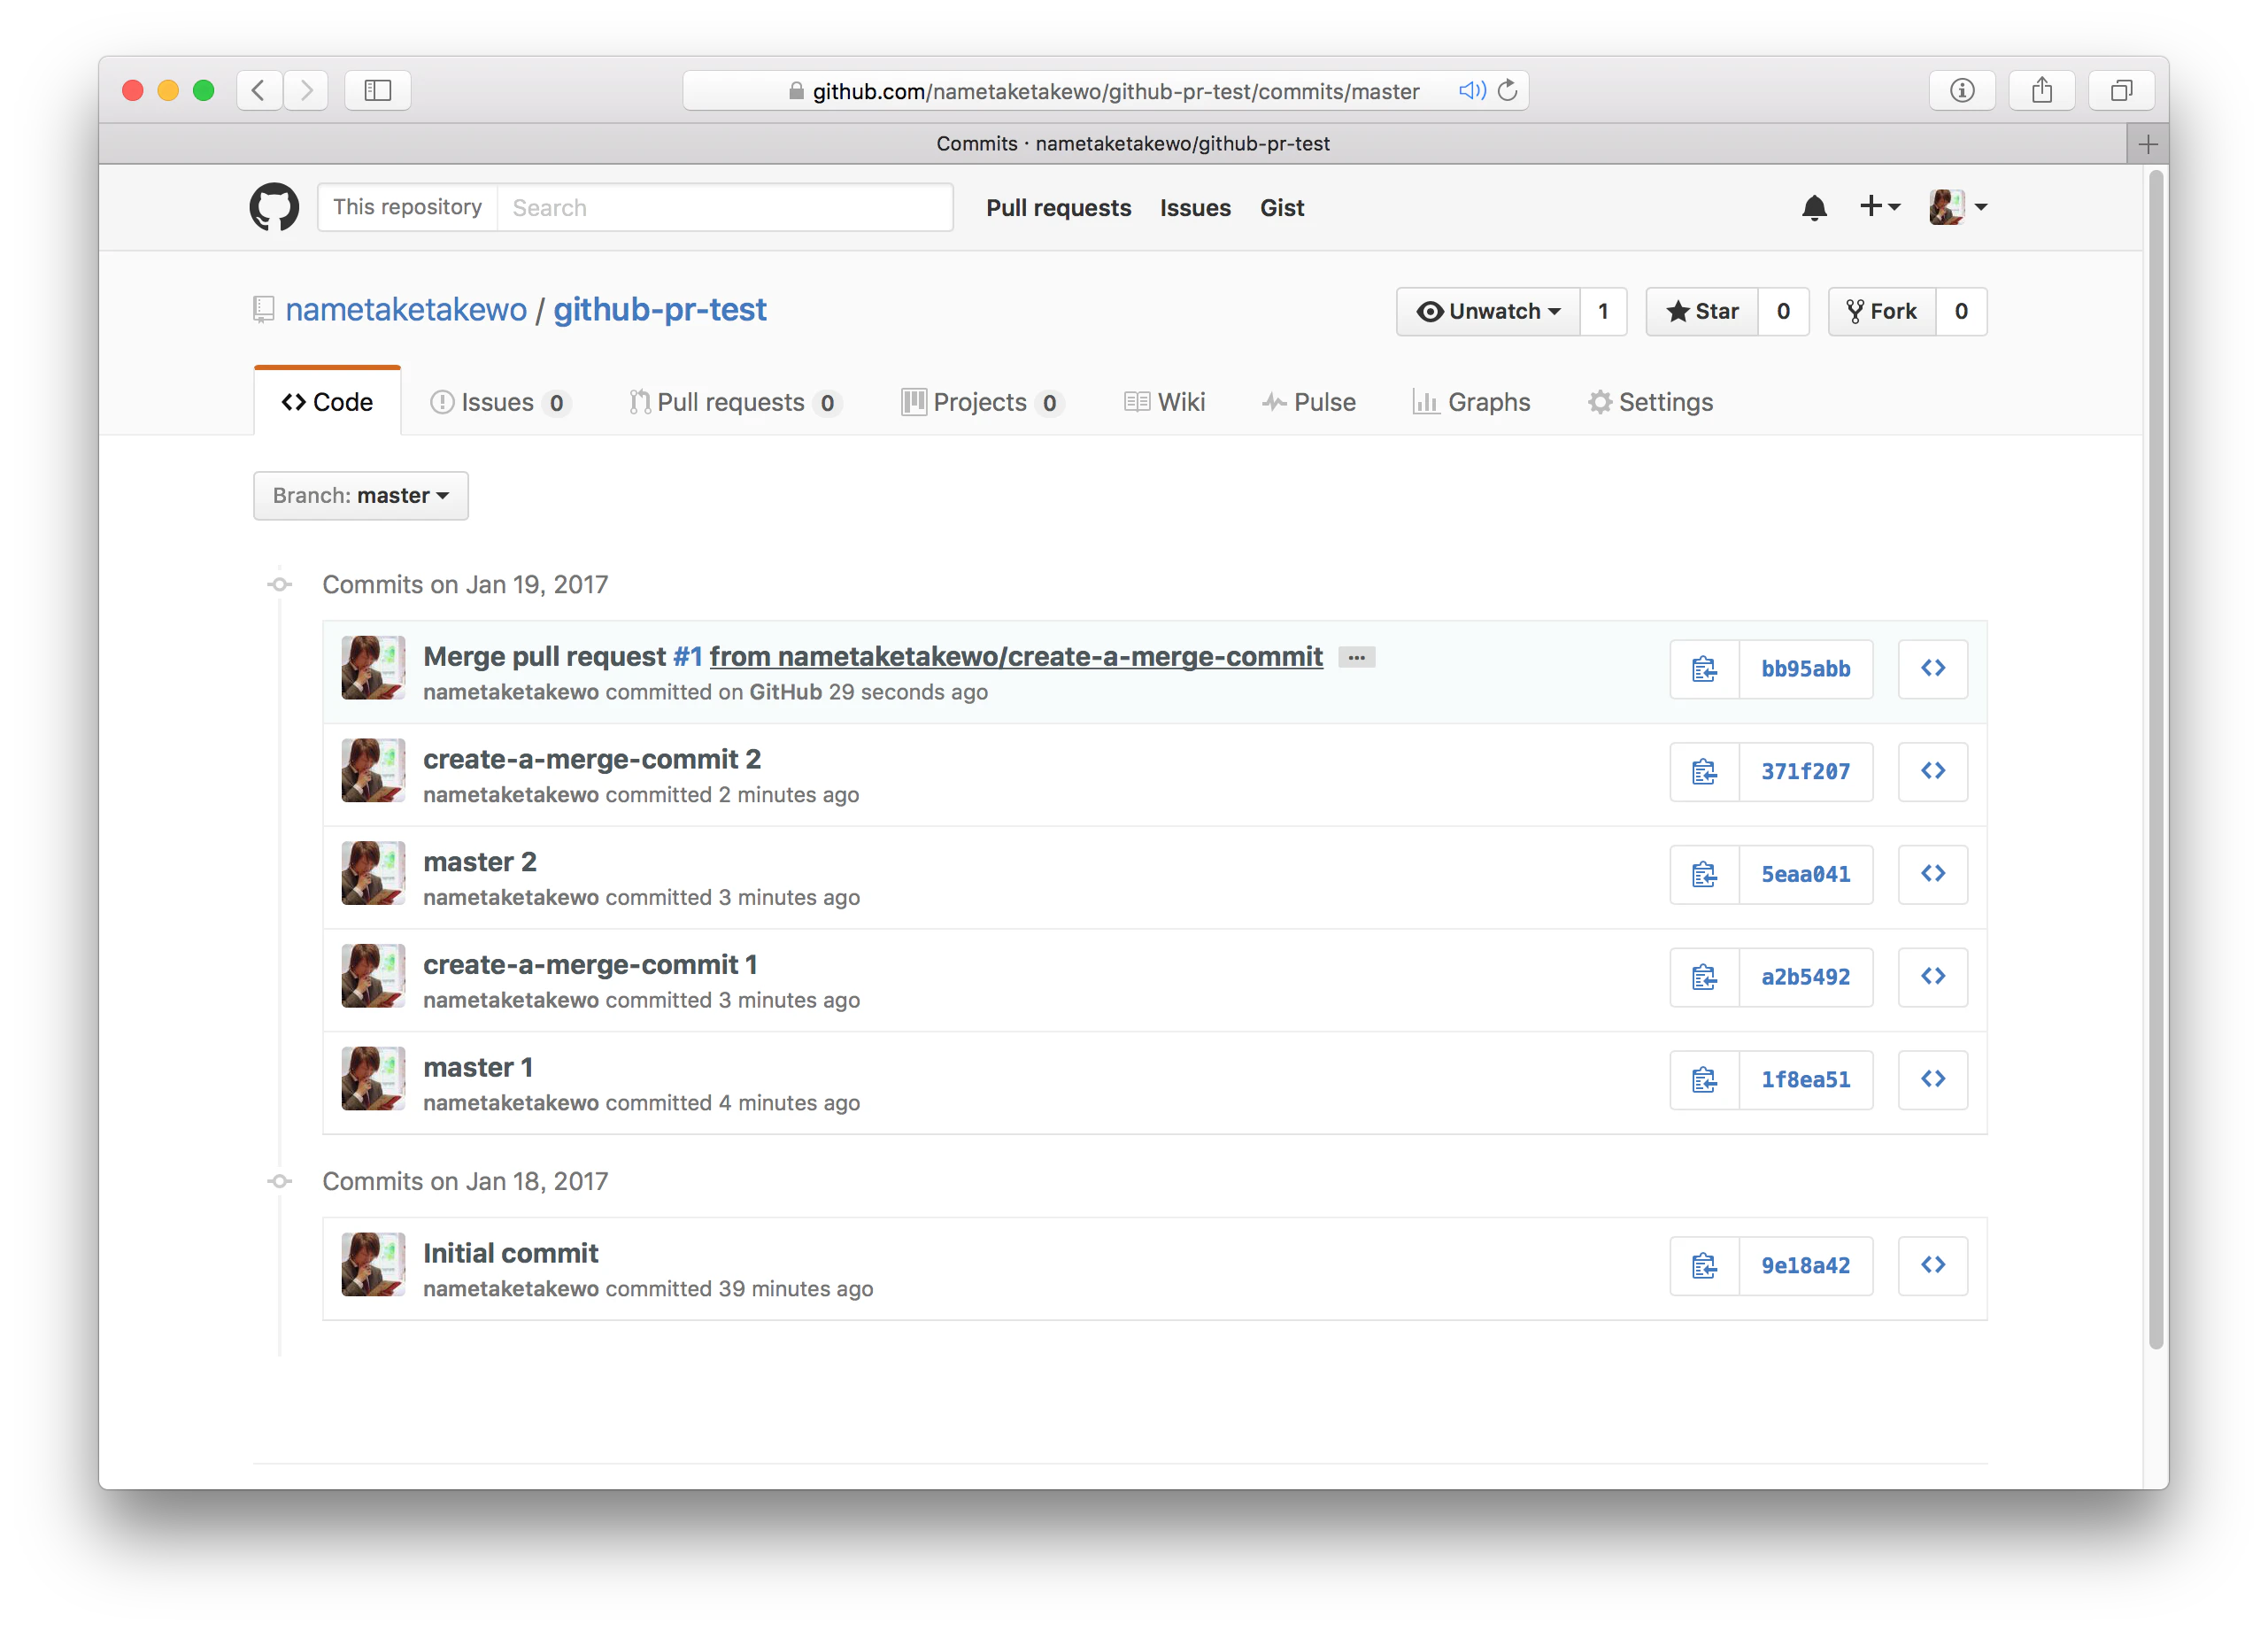2268x1631 pixels.
Task: Open the Pulse tab
Action: coord(1308,402)
